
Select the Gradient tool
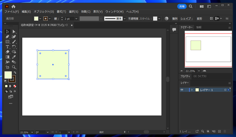7,57
